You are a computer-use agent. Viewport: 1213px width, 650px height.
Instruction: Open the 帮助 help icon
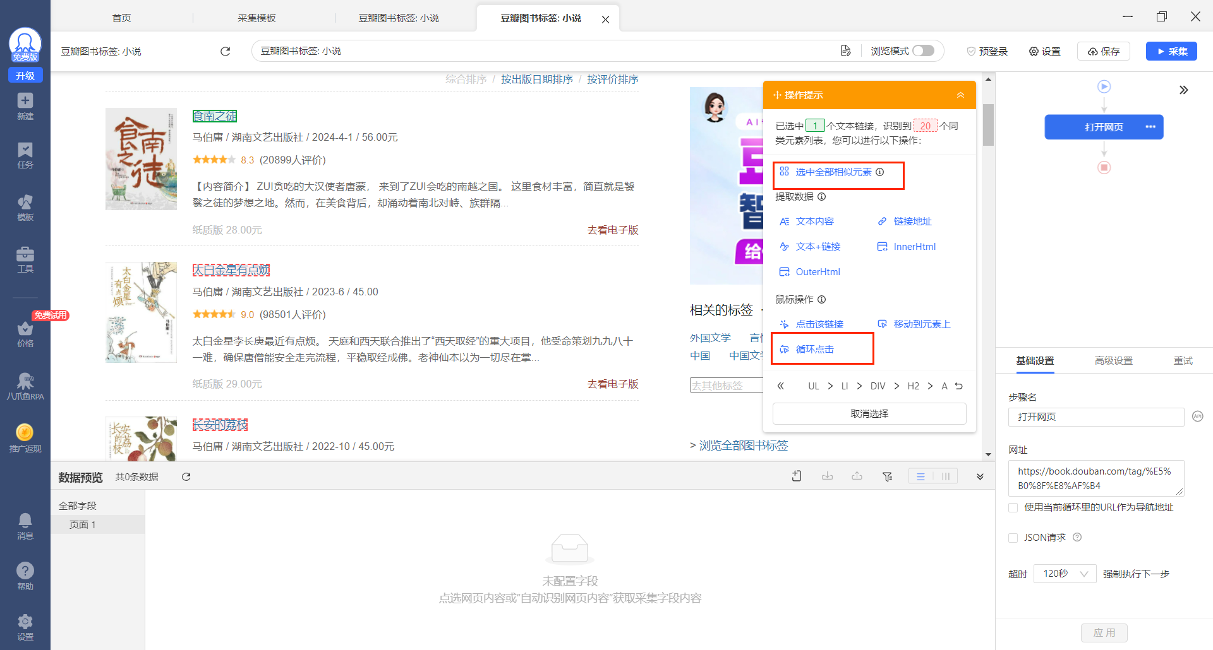pyautogui.click(x=25, y=576)
